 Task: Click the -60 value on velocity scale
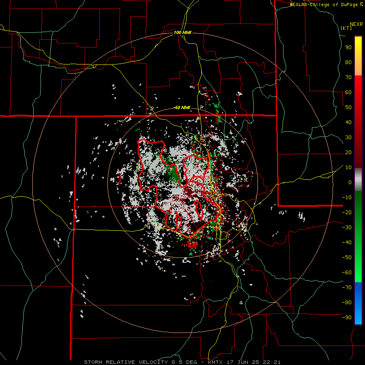click(x=347, y=273)
